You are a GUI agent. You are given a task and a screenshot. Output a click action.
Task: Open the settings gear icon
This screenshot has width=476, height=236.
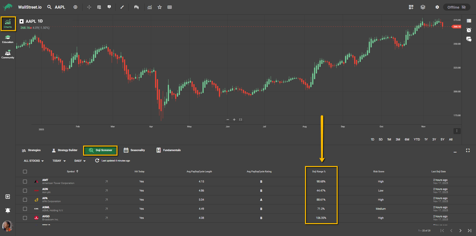point(437,7)
